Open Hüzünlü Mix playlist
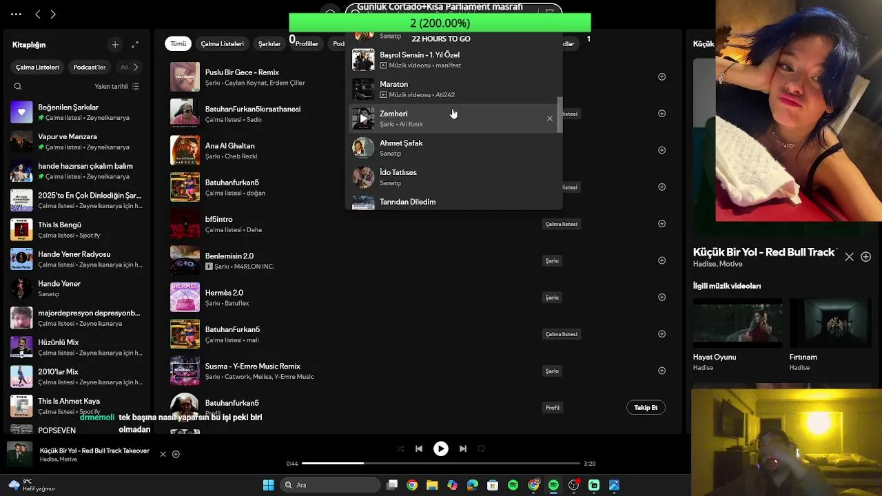The width and height of the screenshot is (882, 496). click(x=76, y=347)
